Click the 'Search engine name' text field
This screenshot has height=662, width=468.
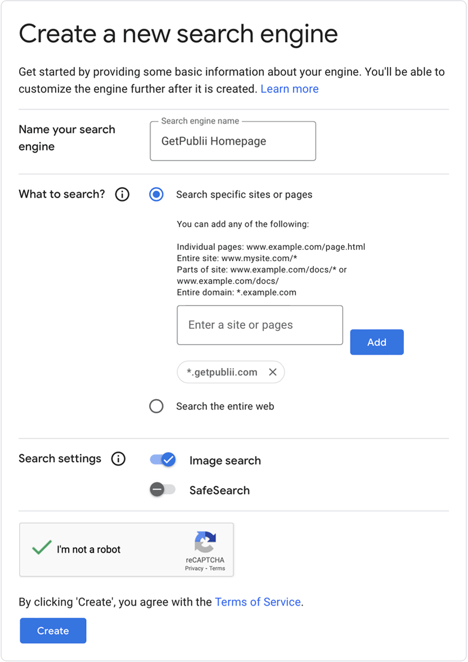[232, 141]
